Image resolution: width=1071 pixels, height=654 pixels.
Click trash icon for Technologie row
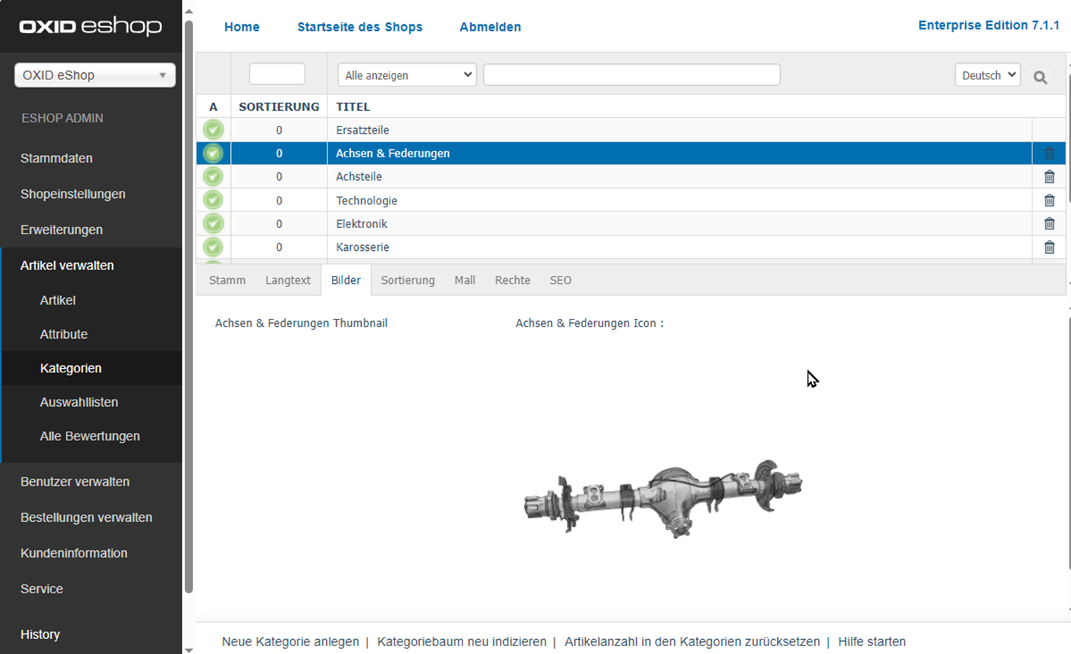(x=1049, y=200)
